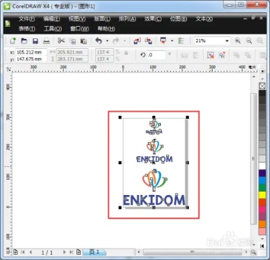Screen dimensions: 270x260
Task: Select the 页 1 page tab
Action: (x=94, y=252)
